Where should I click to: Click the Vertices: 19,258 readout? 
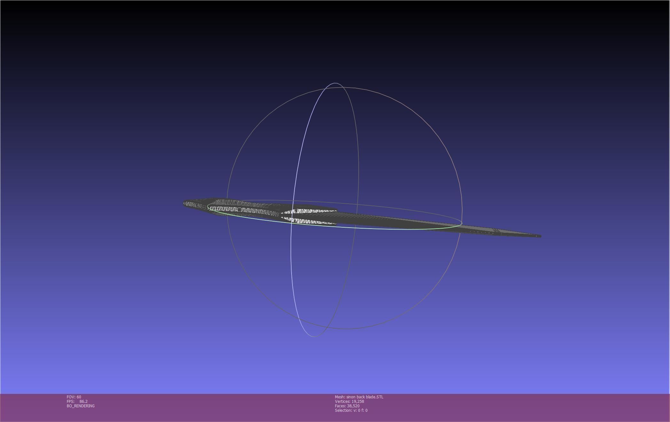[349, 401]
